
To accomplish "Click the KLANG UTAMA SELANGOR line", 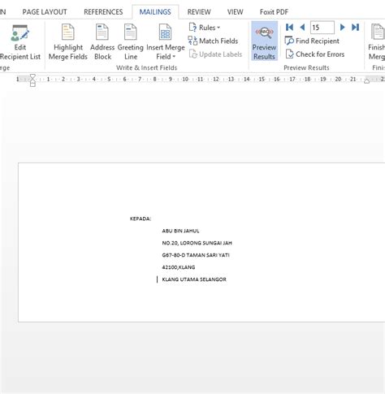I will 194,279.
